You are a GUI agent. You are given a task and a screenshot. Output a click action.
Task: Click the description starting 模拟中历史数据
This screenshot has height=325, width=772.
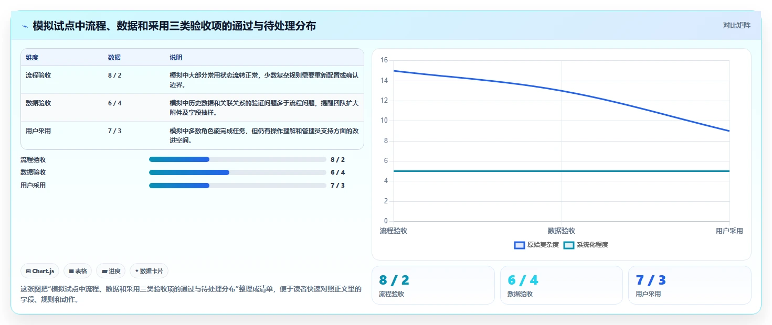point(264,107)
